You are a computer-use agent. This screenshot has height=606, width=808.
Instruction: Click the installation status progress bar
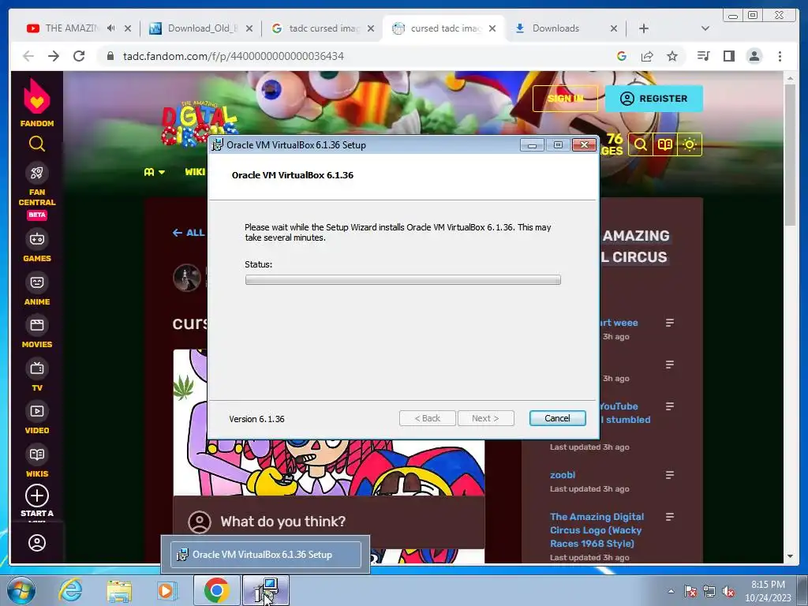[x=402, y=280]
